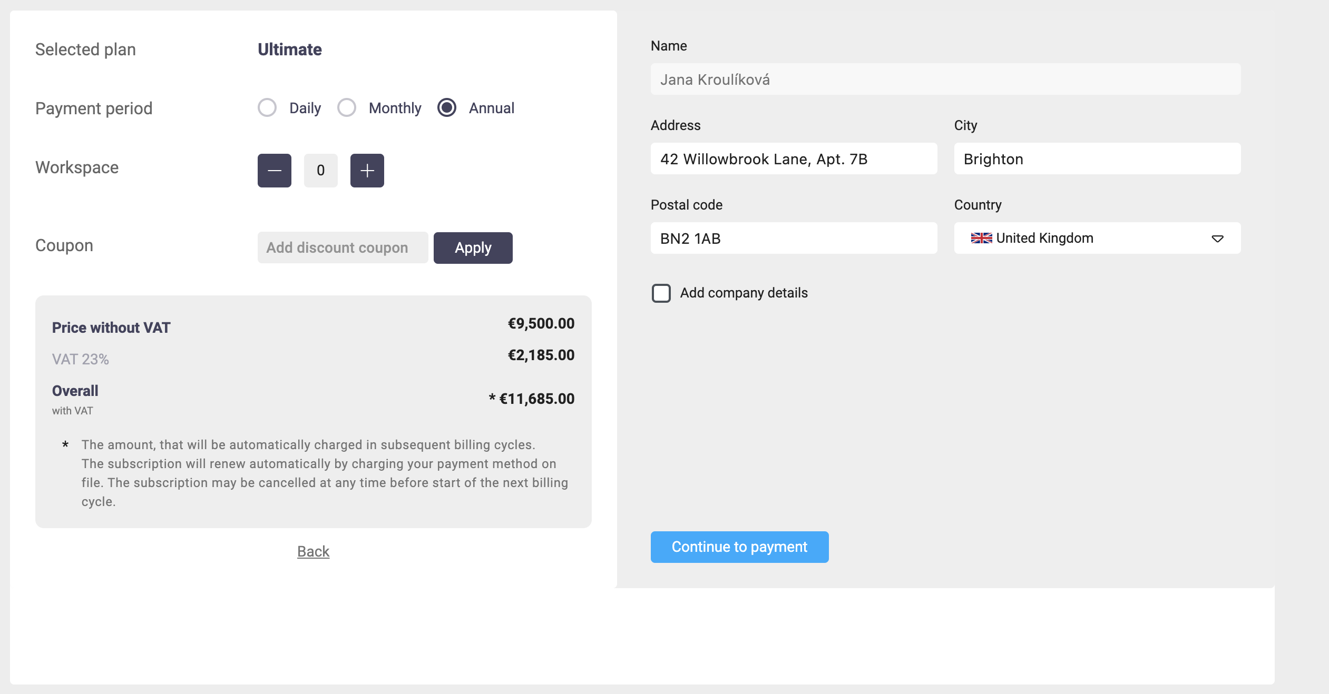
Task: Open the Country dropdown arrow
Action: 1217,239
